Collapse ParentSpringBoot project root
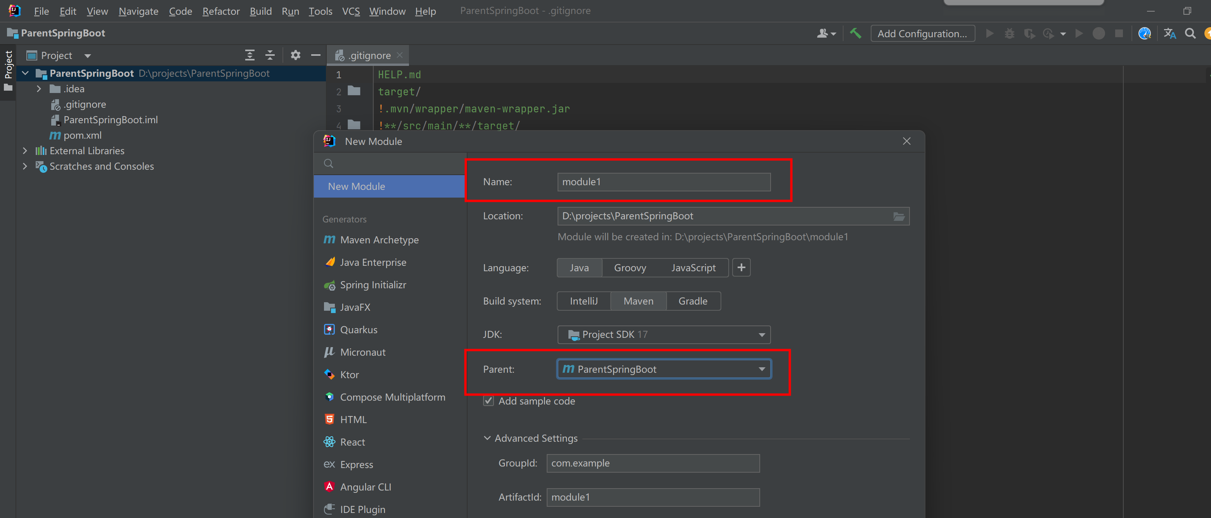Image resolution: width=1211 pixels, height=518 pixels. pyautogui.click(x=26, y=73)
